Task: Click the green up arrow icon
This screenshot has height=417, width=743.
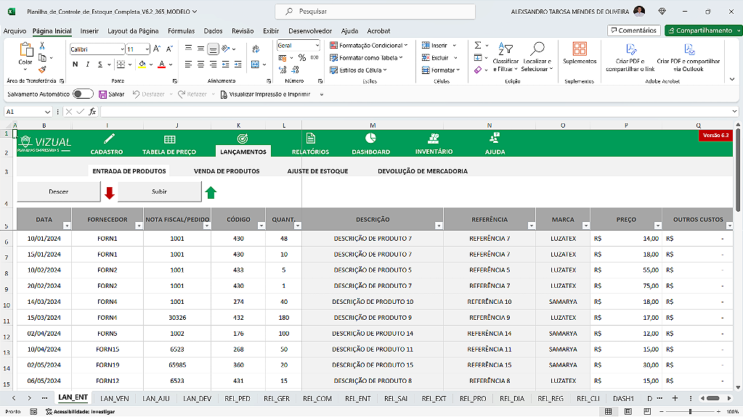Action: pos(211,192)
